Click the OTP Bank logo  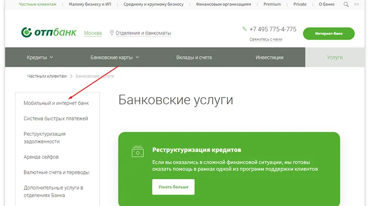click(49, 33)
